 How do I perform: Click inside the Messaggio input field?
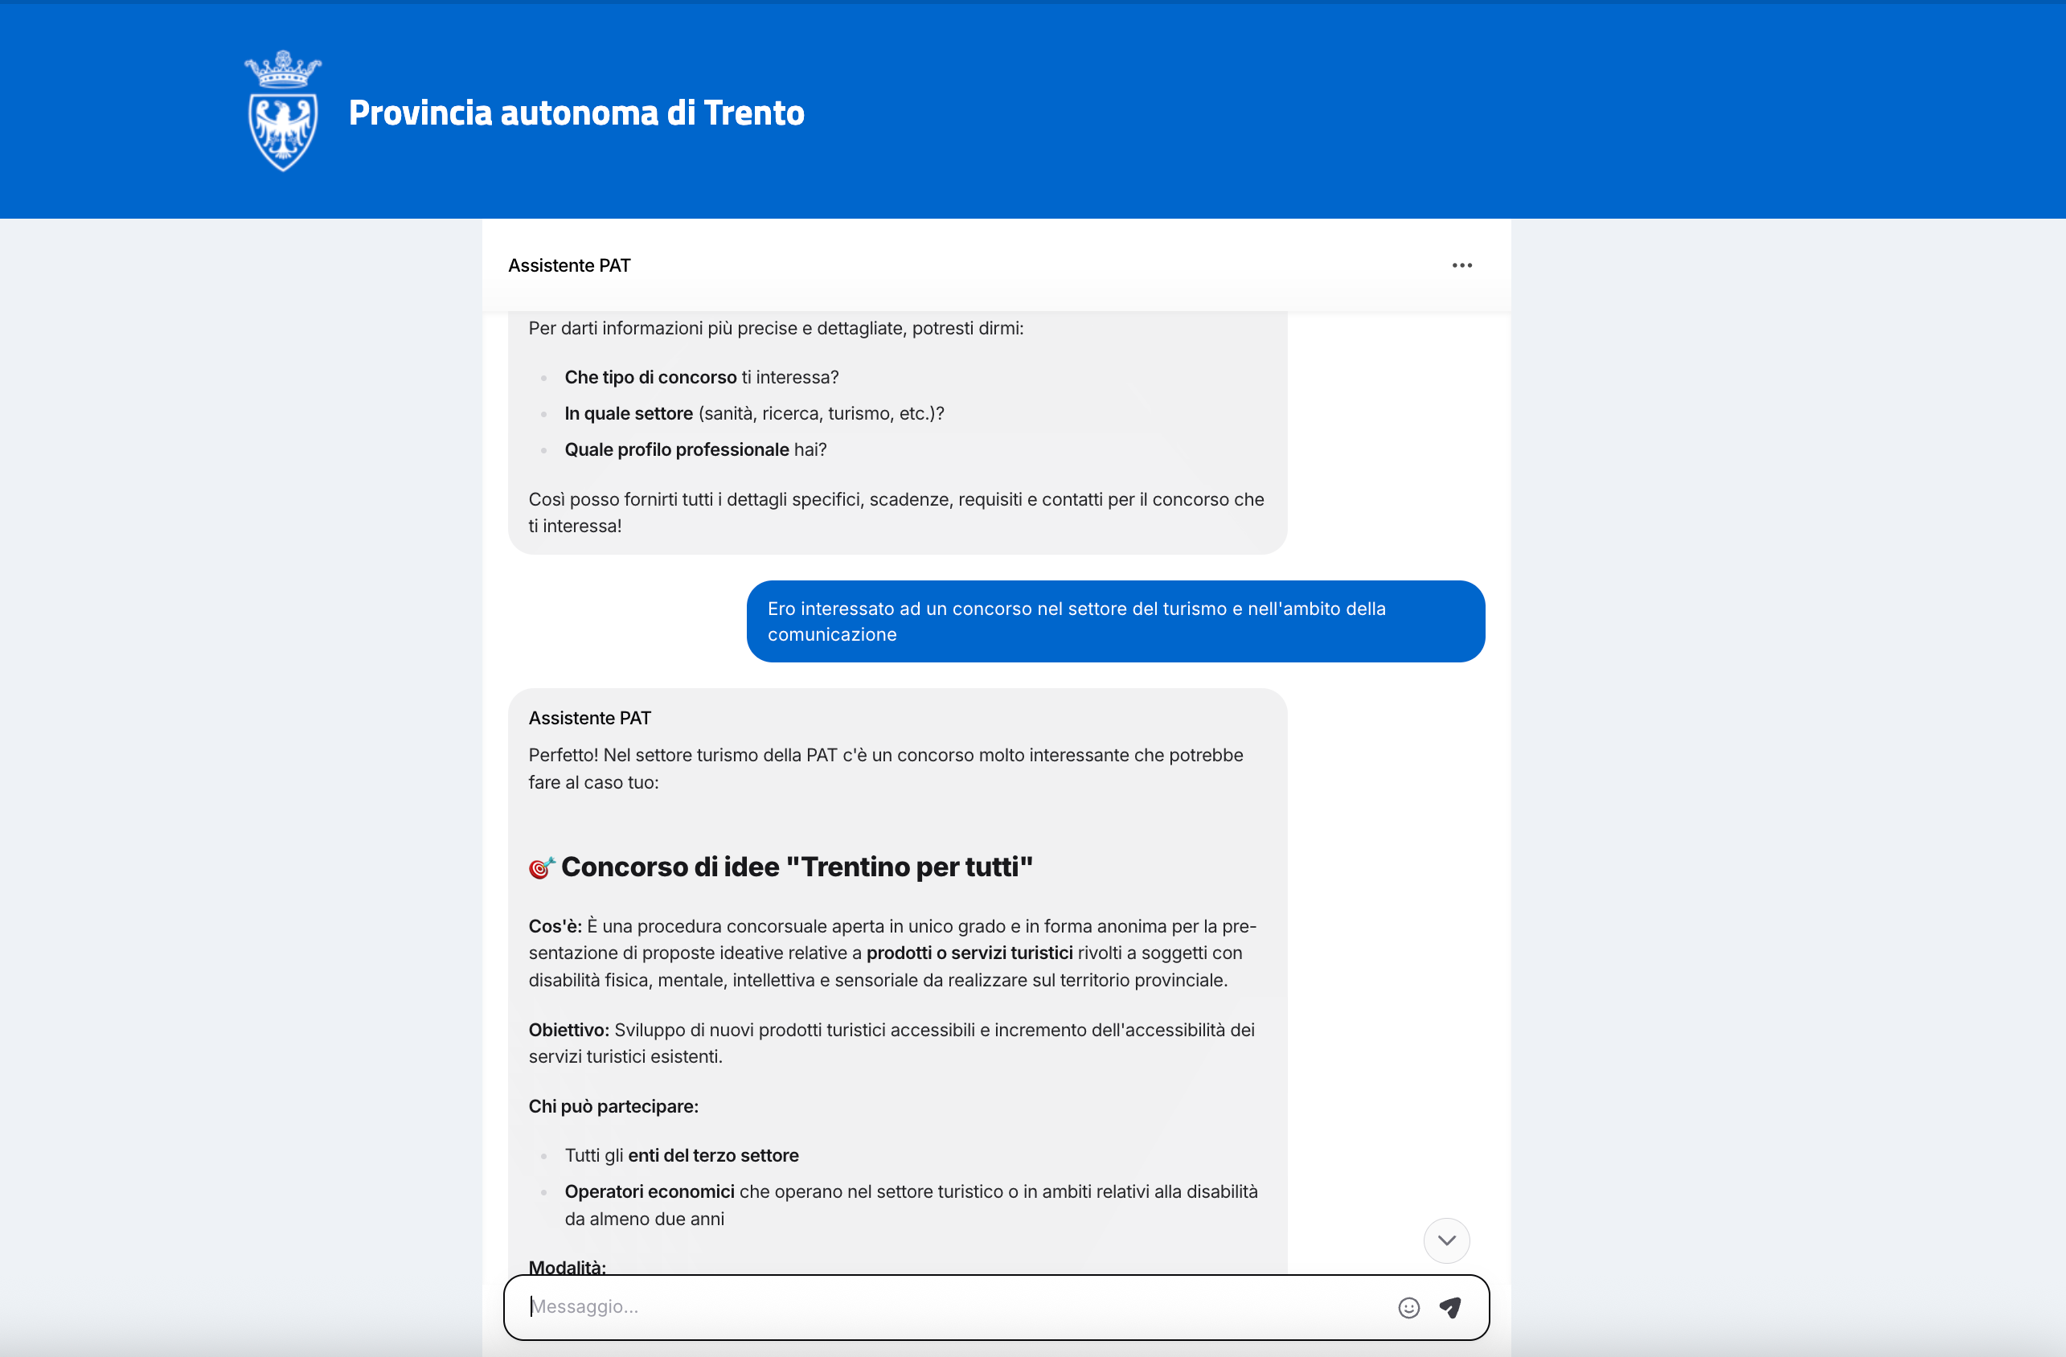point(868,1306)
